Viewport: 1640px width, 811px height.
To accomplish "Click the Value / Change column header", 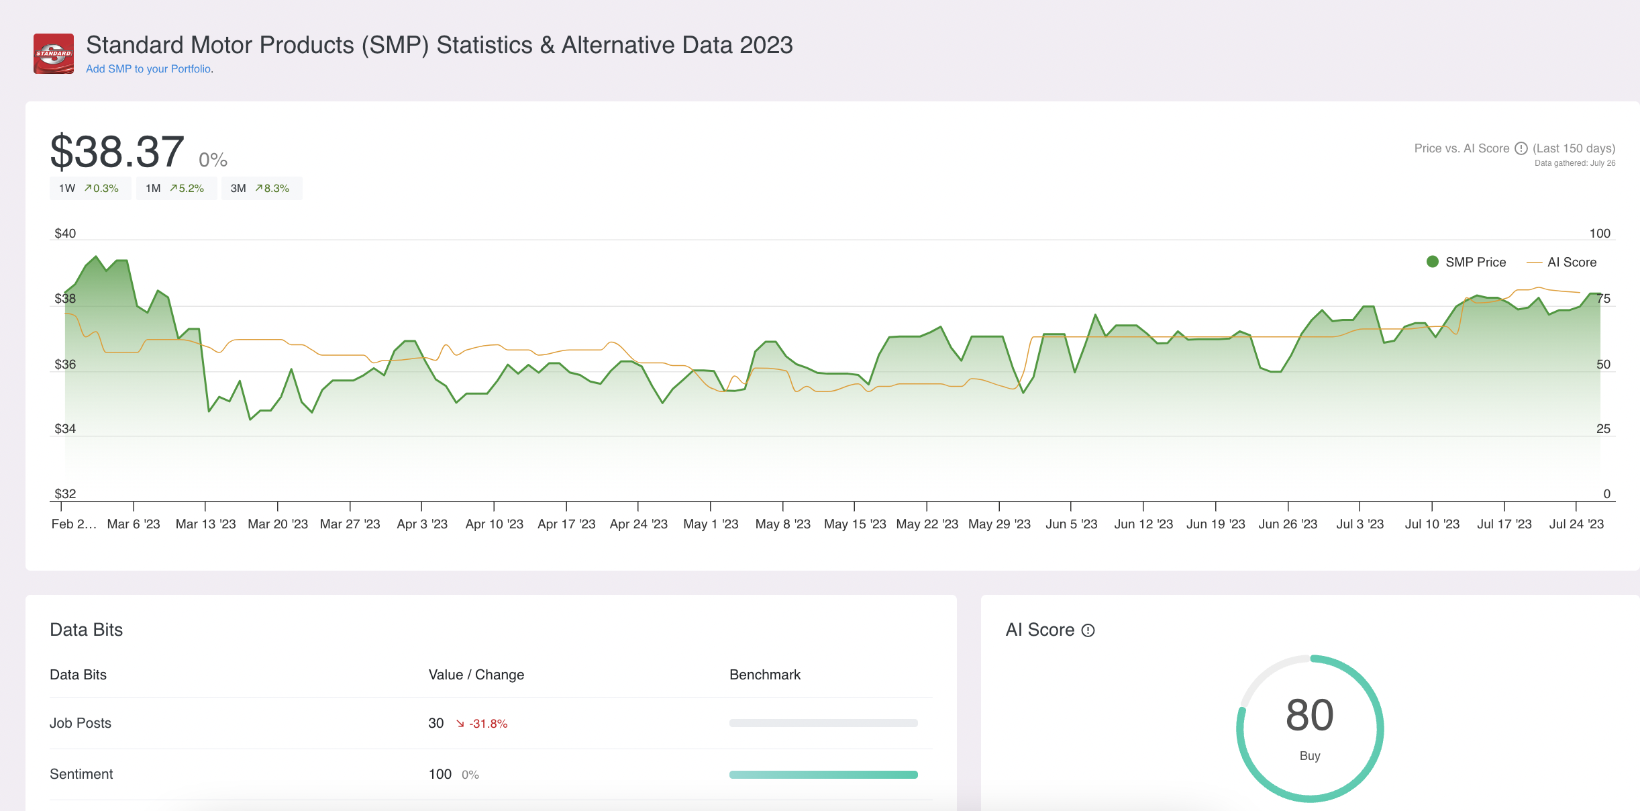I will tap(476, 675).
